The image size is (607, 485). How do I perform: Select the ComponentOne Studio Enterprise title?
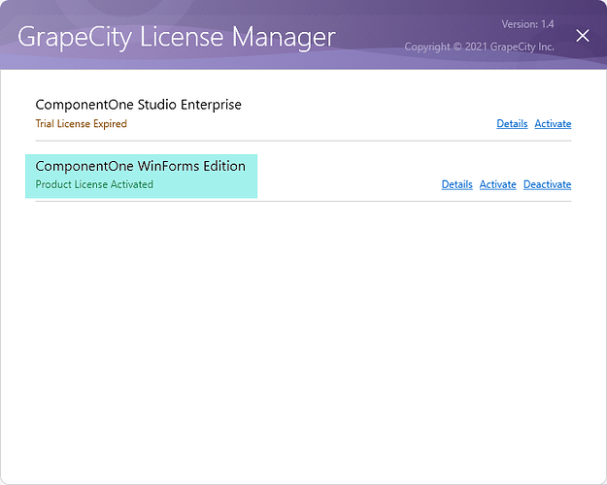[138, 105]
